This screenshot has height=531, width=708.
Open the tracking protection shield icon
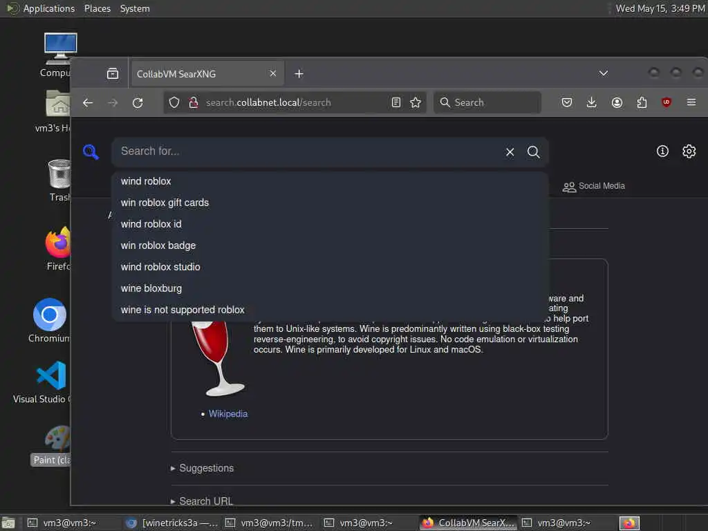(x=174, y=102)
